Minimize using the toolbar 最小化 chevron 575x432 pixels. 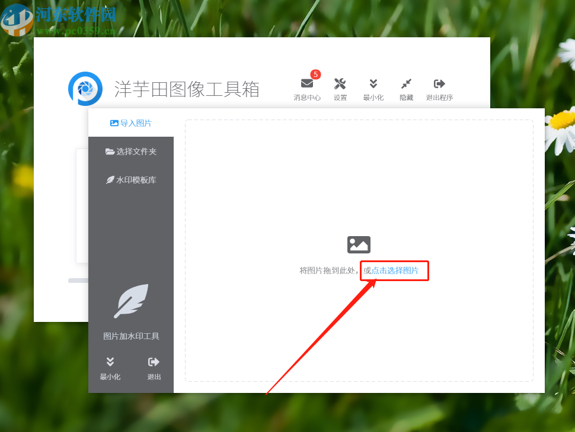coord(373,84)
